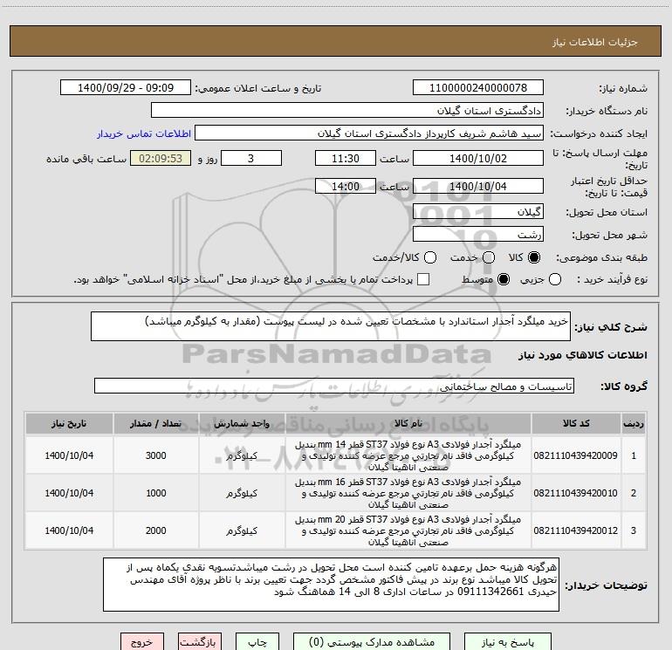672x650 pixels.
Task: Click the نام دستگاه خریدار field
Action: (347, 111)
